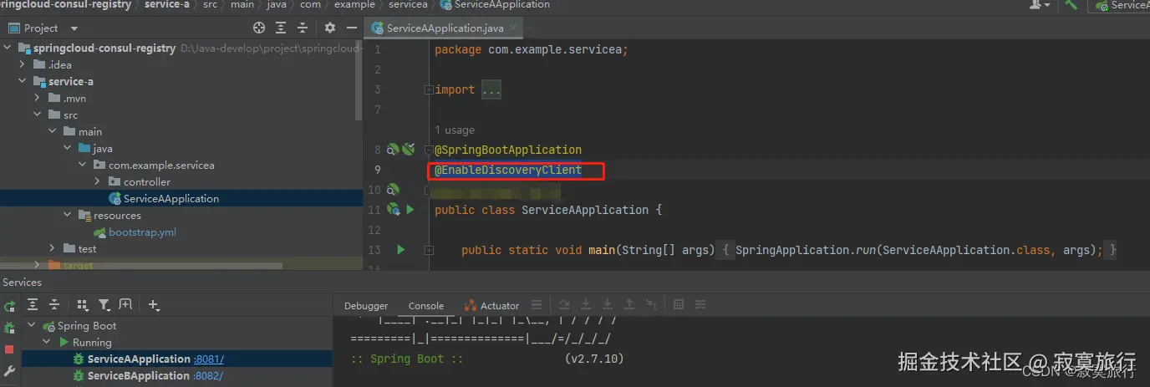Collapse the src folder
The width and height of the screenshot is (1150, 387).
point(38,115)
